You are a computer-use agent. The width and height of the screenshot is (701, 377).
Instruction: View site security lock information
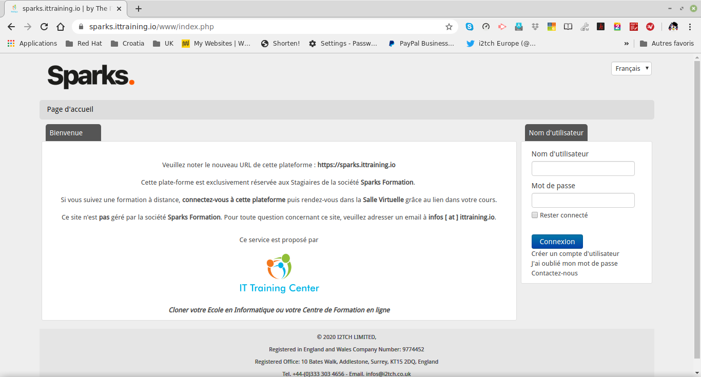click(x=81, y=27)
